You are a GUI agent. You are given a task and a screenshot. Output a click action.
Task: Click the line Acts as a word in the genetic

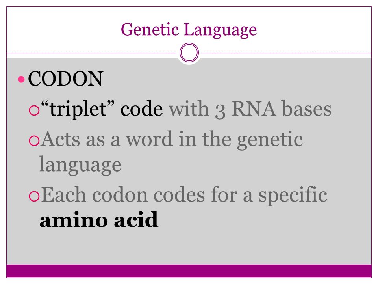tap(172, 140)
